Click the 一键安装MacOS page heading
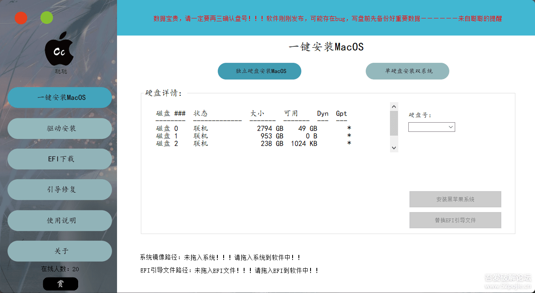Image resolution: width=535 pixels, height=293 pixels. [x=326, y=46]
